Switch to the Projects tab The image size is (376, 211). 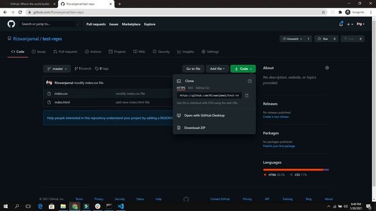pyautogui.click(x=117, y=52)
